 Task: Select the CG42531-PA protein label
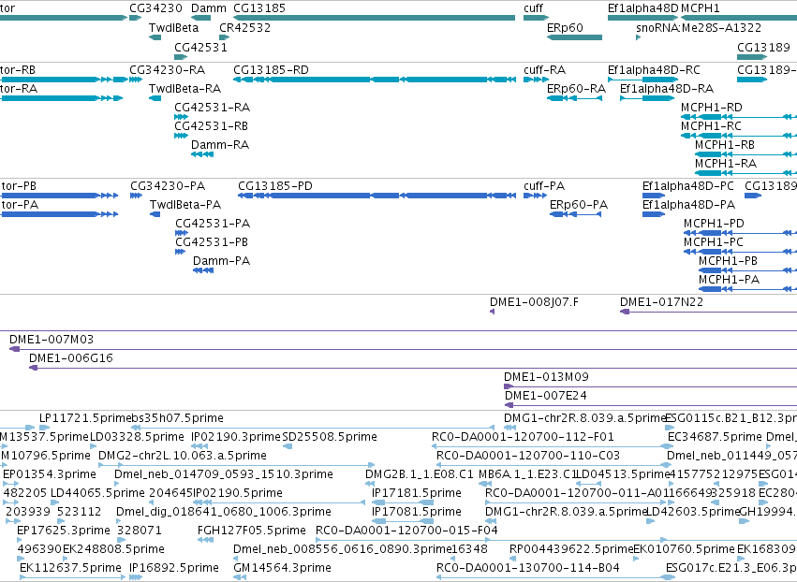pos(213,224)
